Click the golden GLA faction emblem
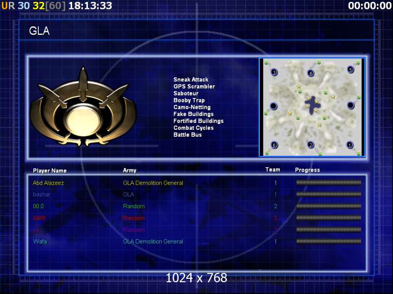This screenshot has height=294, width=393. click(83, 108)
